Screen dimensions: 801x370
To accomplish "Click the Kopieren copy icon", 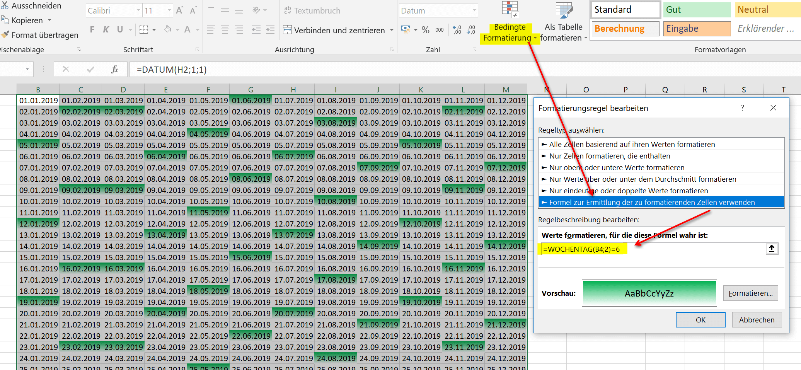I will click(5, 20).
